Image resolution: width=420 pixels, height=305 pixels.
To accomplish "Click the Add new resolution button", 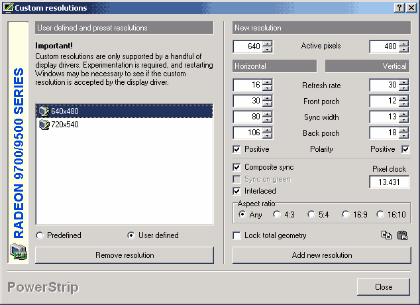I will click(321, 255).
